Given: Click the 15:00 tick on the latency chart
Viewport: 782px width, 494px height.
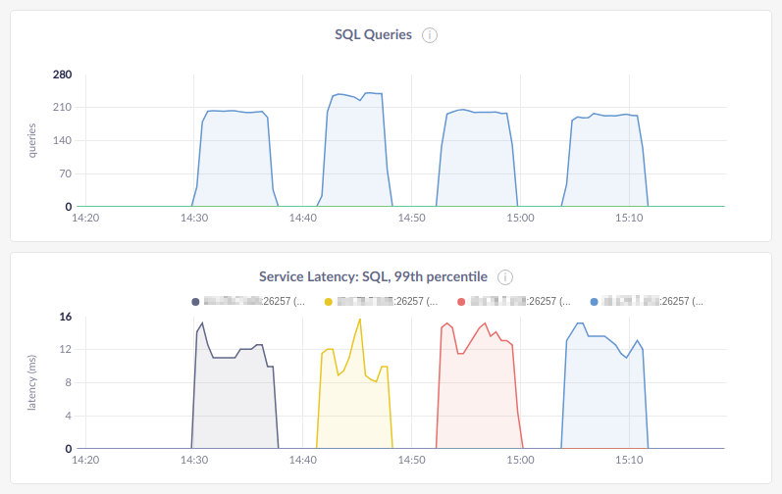Looking at the screenshot, I should point(520,460).
